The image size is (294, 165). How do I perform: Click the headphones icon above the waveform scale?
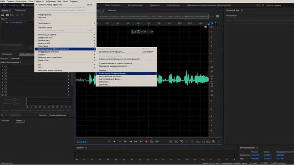[212, 23]
